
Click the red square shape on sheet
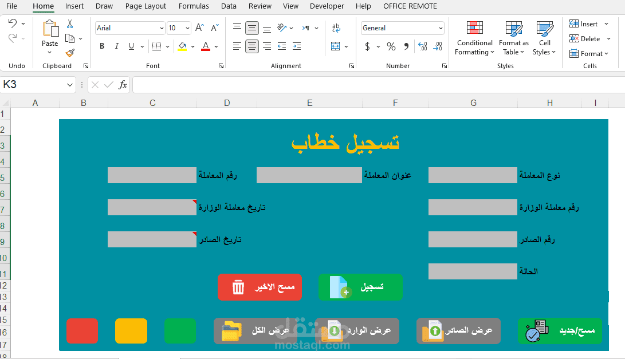82,331
